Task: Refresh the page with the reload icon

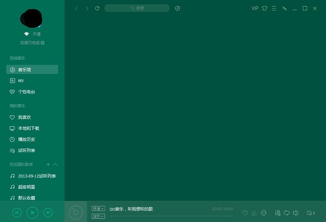Action: (x=97, y=9)
